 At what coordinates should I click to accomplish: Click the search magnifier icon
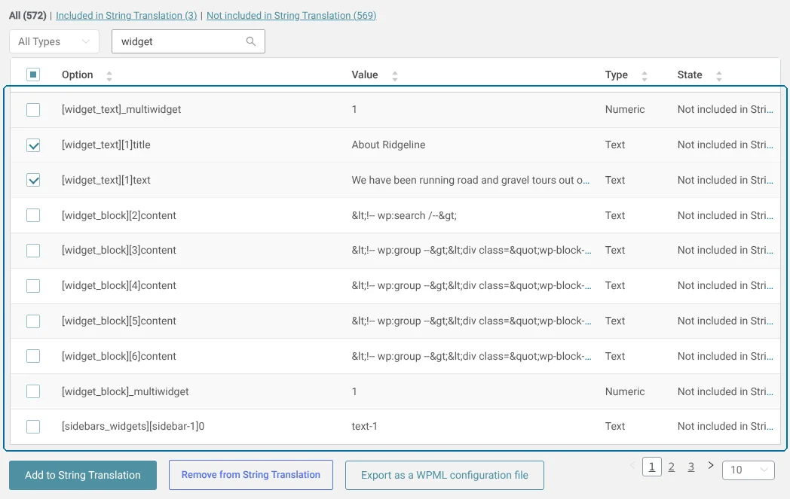click(x=250, y=41)
